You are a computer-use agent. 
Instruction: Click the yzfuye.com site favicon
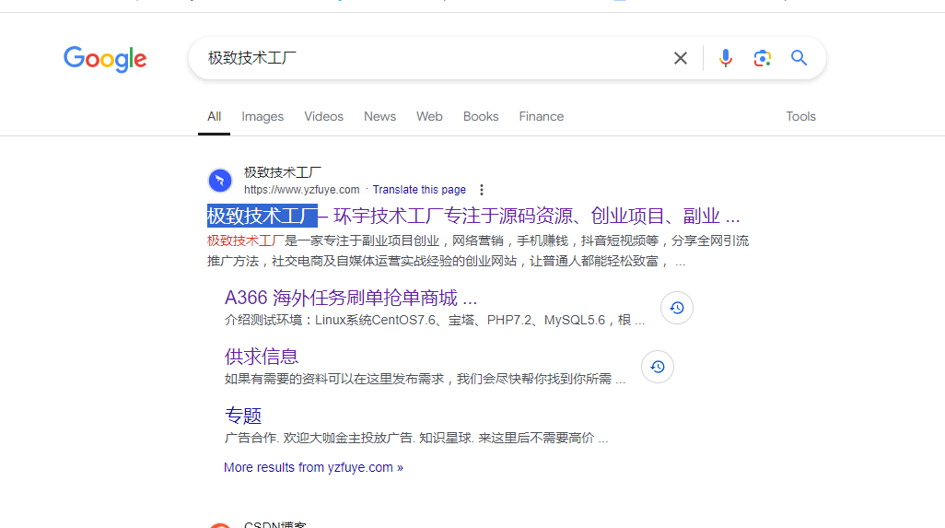pyautogui.click(x=220, y=180)
